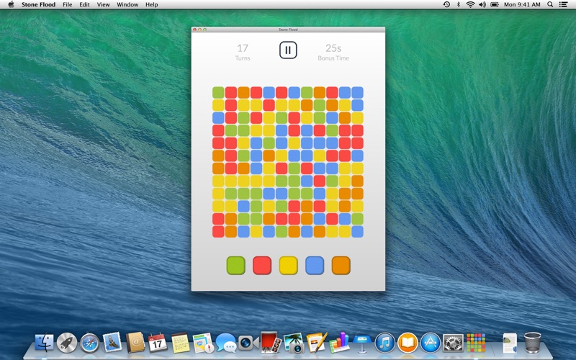Open Finder from the dock
This screenshot has width=576, height=360.
click(x=45, y=342)
